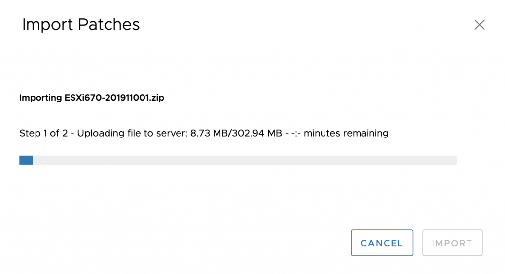Screen dimensions: 505x274
Task: Close the Import Patches dialog with X
Action: tap(479, 25)
